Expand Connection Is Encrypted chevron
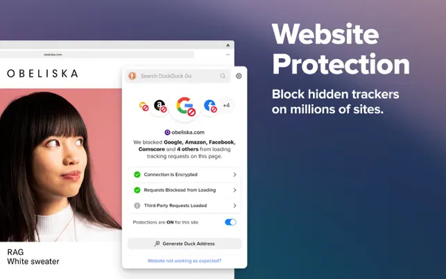The image size is (446, 279). [234, 174]
